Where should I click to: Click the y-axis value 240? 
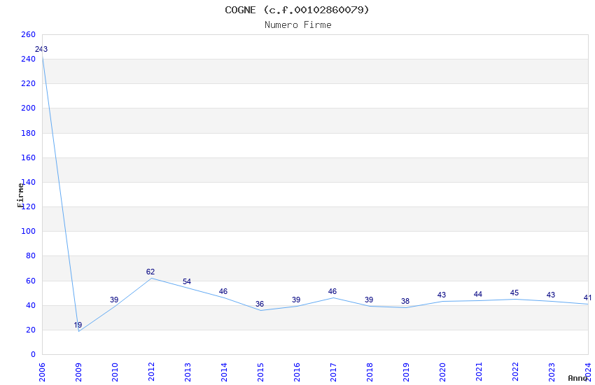pos(29,59)
